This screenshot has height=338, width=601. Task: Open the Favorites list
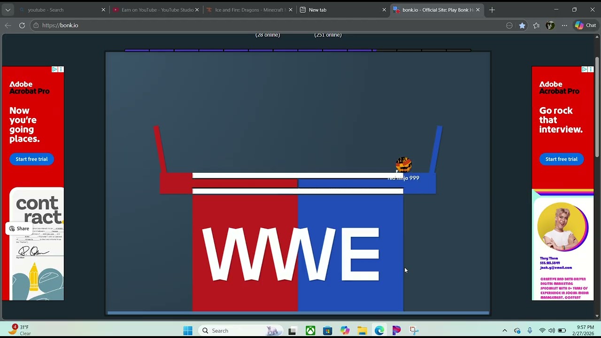[536, 25]
